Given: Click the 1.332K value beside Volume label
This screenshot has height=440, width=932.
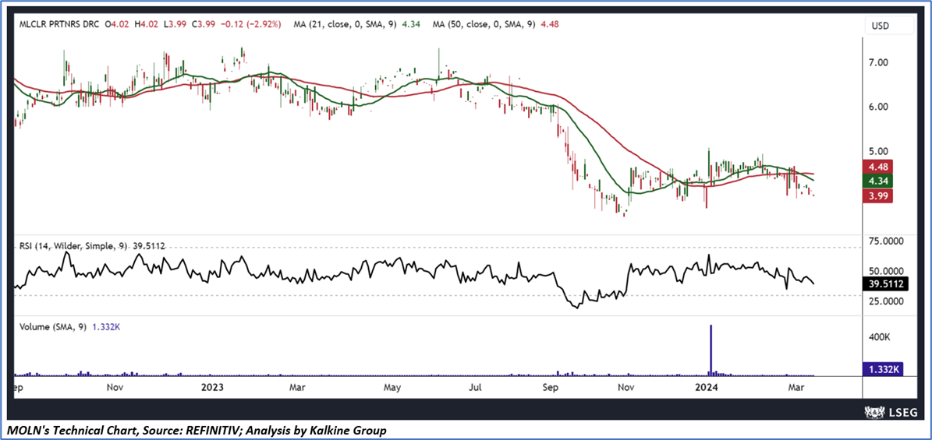Looking at the screenshot, I should tap(106, 326).
